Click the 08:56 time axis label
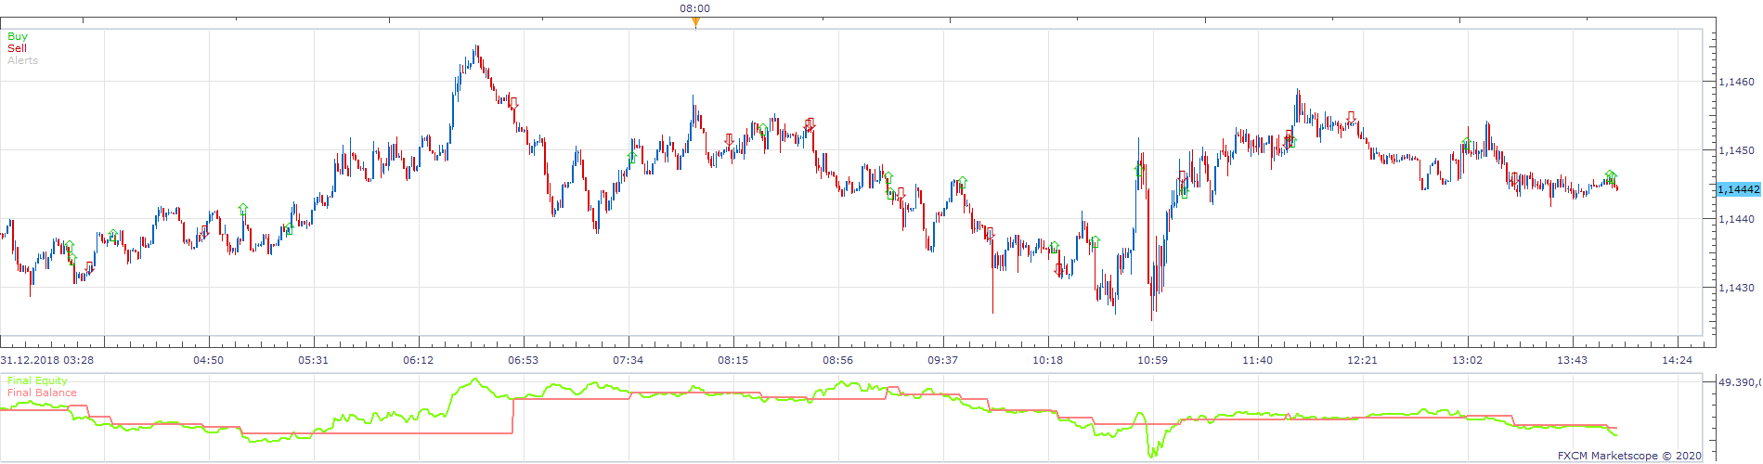 [x=837, y=360]
